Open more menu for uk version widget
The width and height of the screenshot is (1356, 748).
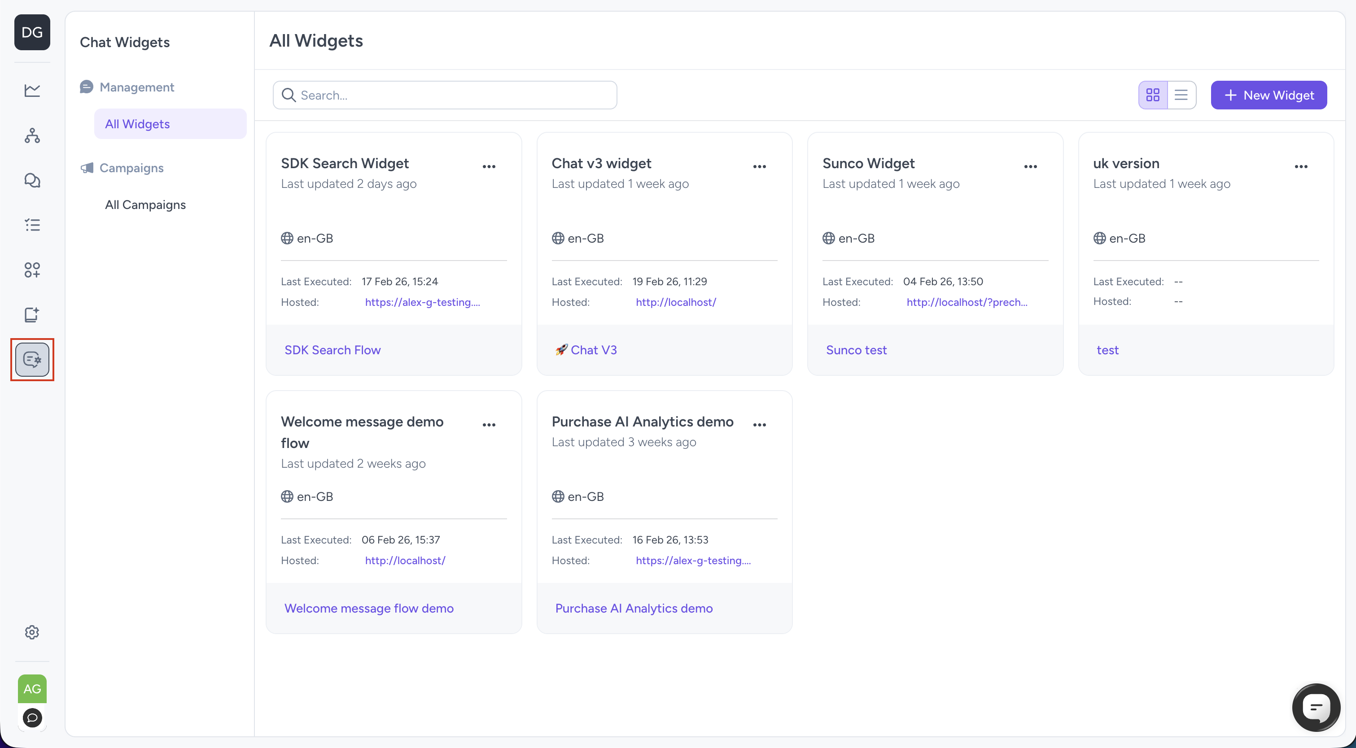tap(1301, 167)
